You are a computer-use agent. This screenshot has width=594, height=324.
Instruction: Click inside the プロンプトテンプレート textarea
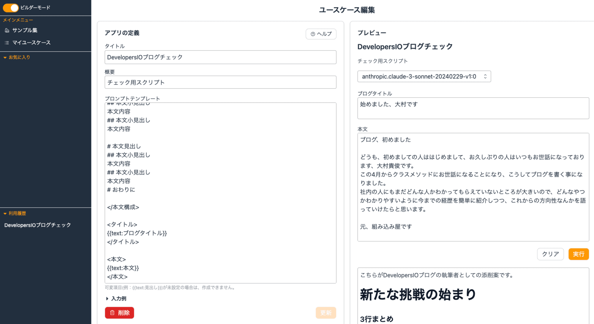[220, 193]
